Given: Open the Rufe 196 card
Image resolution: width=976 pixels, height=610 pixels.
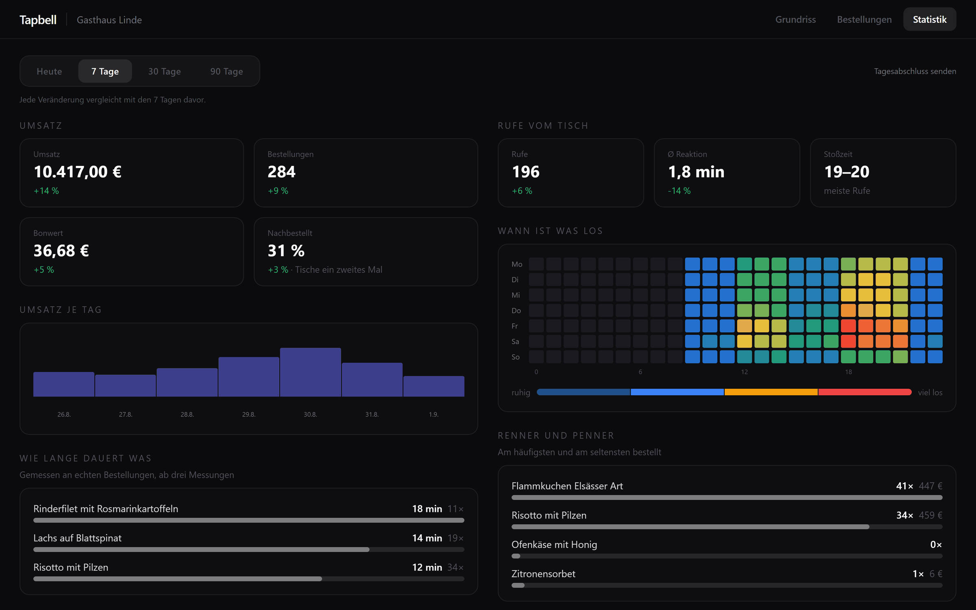Looking at the screenshot, I should [571, 173].
